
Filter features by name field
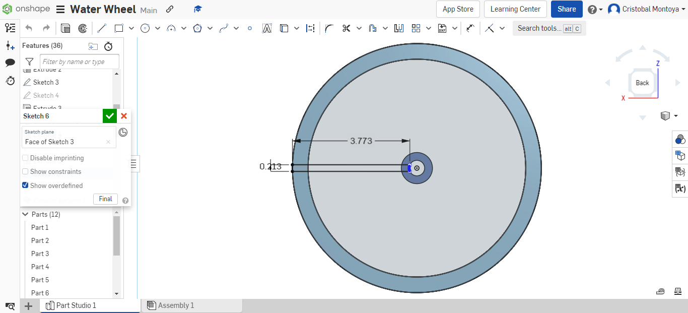tap(80, 61)
